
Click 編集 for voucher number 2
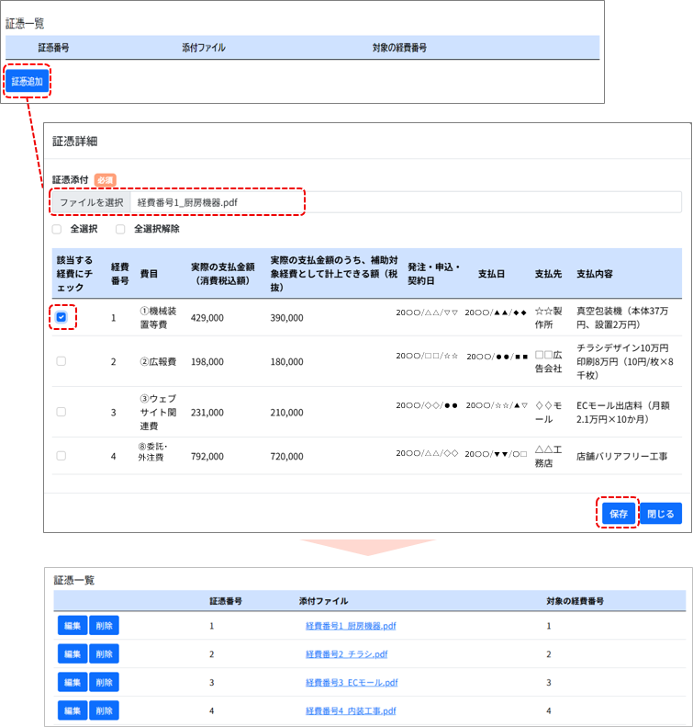point(72,654)
